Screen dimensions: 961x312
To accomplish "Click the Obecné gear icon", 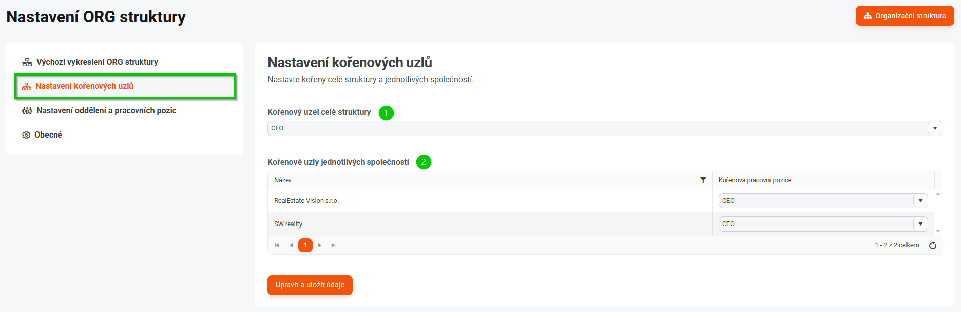I will [26, 135].
